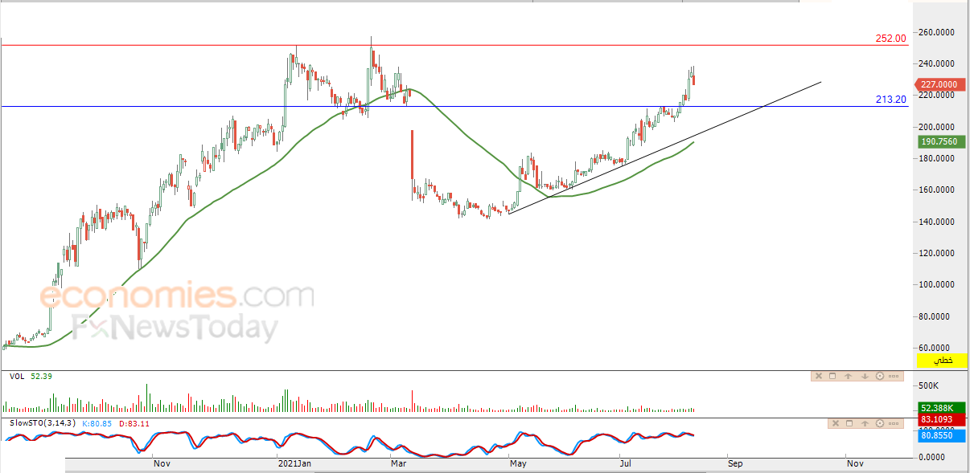The width and height of the screenshot is (970, 473).
Task: Click the green 190.7560 moving average tag
Action: pyautogui.click(x=939, y=142)
